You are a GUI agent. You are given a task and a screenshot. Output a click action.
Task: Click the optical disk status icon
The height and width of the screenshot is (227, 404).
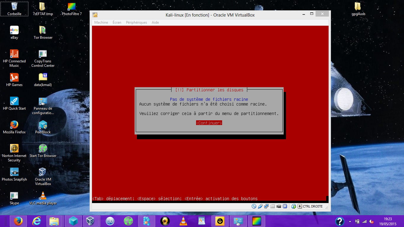click(x=254, y=206)
